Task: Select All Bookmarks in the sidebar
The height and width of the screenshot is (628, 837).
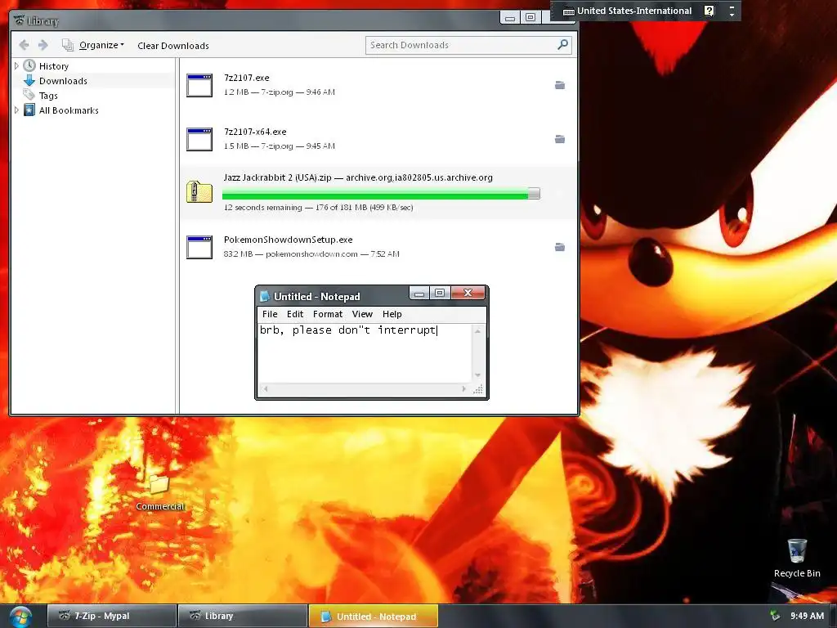Action: pos(69,110)
